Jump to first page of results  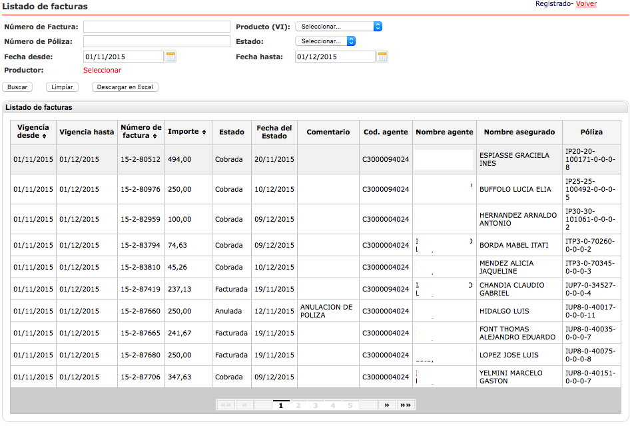tap(226, 405)
